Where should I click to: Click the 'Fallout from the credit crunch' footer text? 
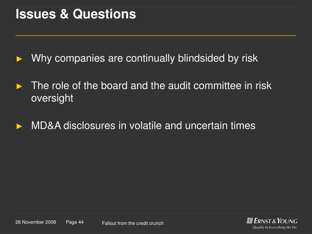click(133, 223)
